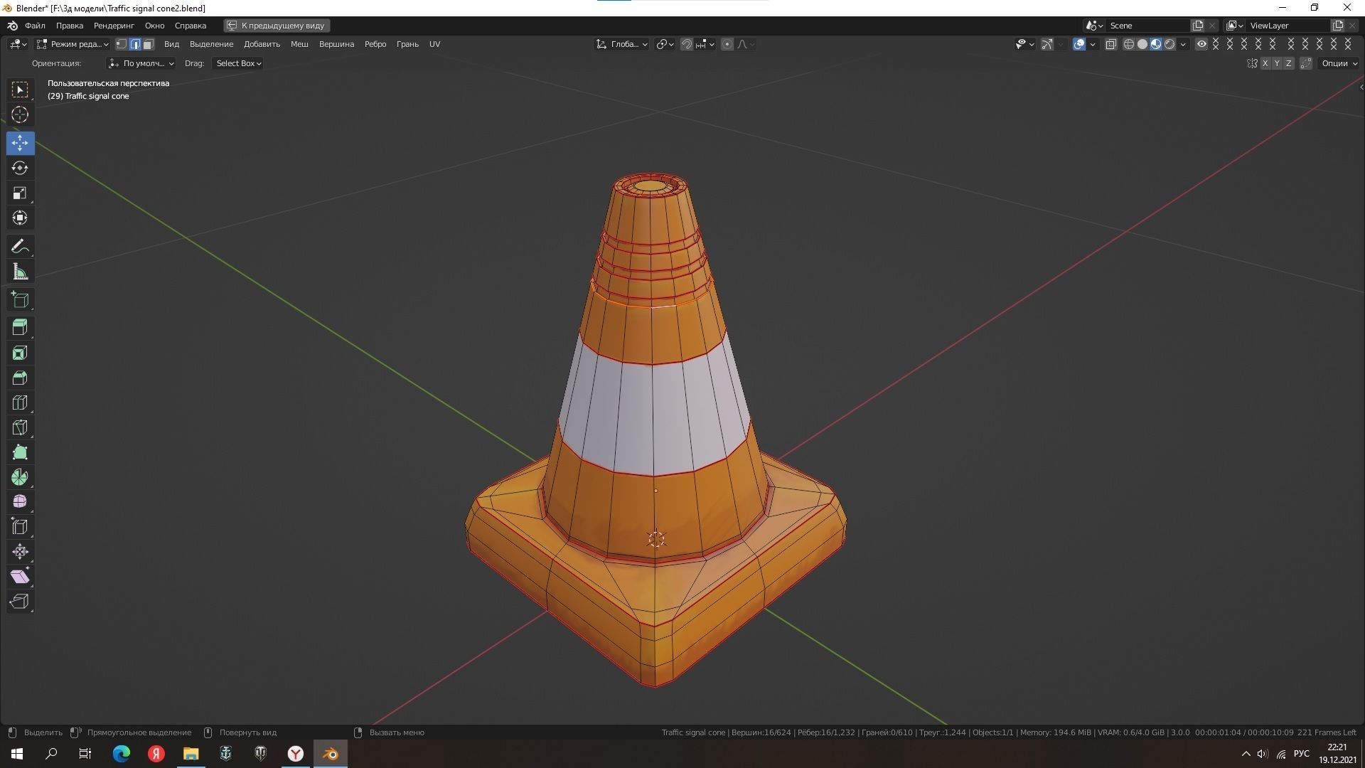Open По умолч... orientation dropdown

click(x=141, y=63)
